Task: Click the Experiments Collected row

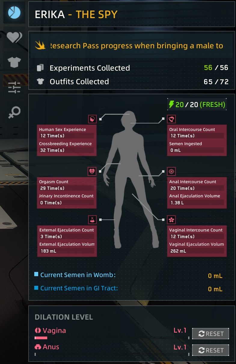Action: point(132,68)
